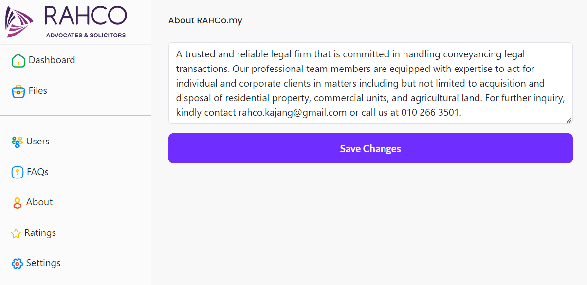Click the FAQs question mark icon
Screen dimensions: 587x285
18,172
